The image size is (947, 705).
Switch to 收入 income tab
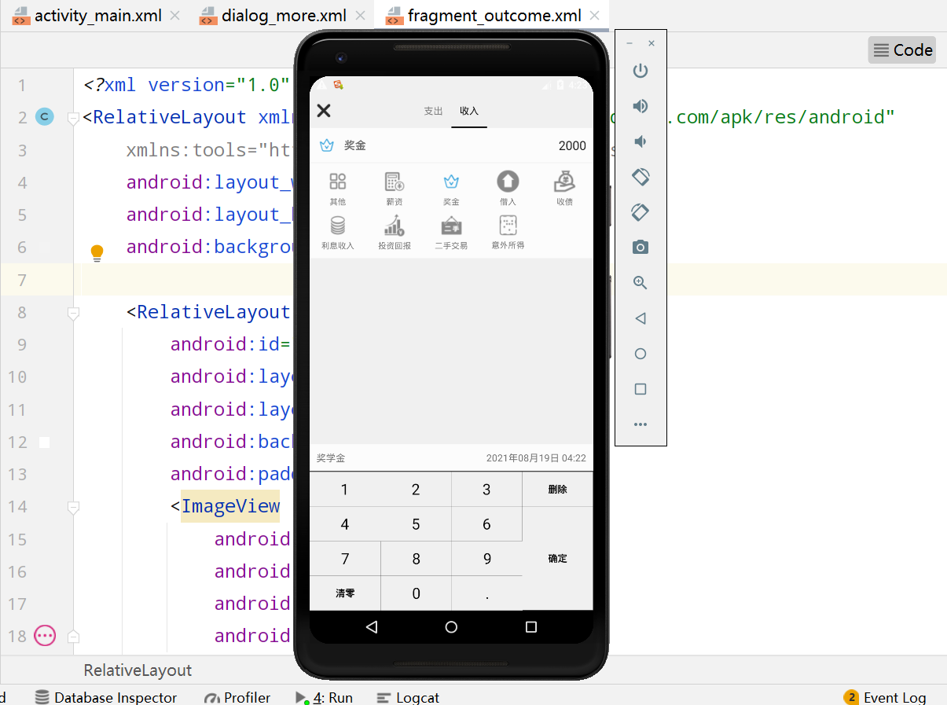[x=469, y=112]
